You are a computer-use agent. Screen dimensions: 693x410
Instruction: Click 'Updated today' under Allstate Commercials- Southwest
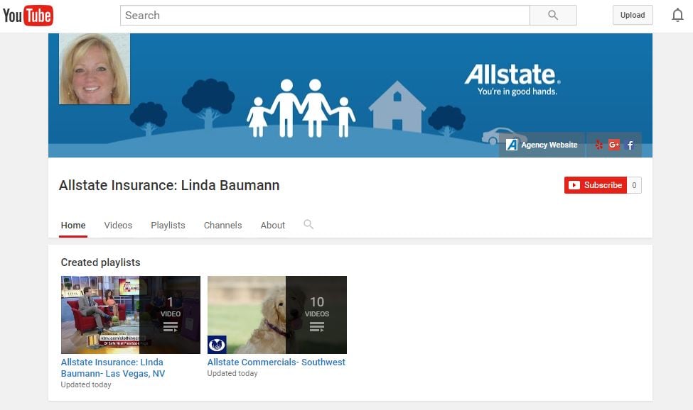[232, 373]
